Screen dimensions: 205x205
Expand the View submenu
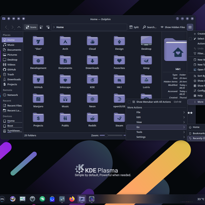point(156,122)
